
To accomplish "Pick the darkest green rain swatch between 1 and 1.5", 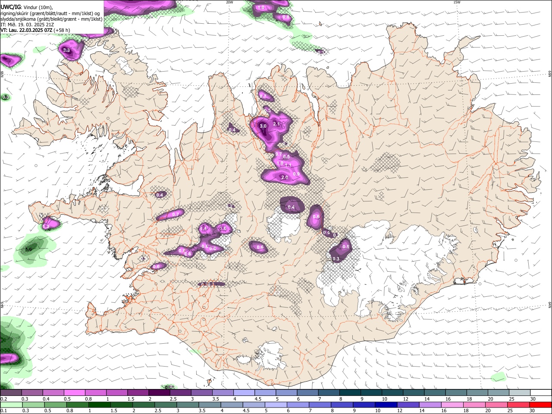I will [100, 405].
